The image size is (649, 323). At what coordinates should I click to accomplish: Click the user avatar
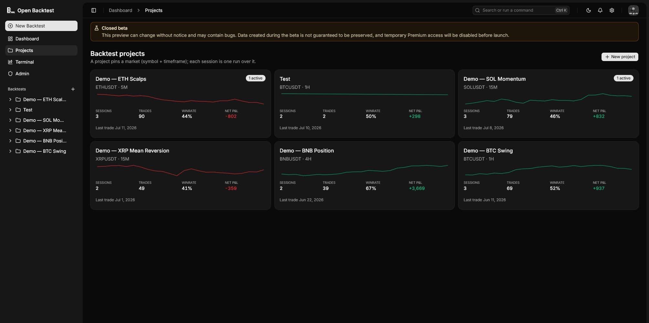click(633, 10)
